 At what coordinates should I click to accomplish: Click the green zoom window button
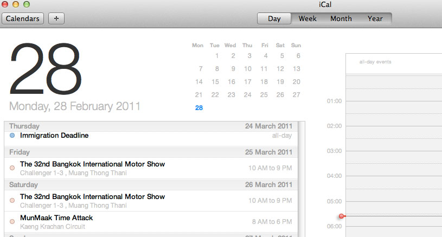click(27, 4)
